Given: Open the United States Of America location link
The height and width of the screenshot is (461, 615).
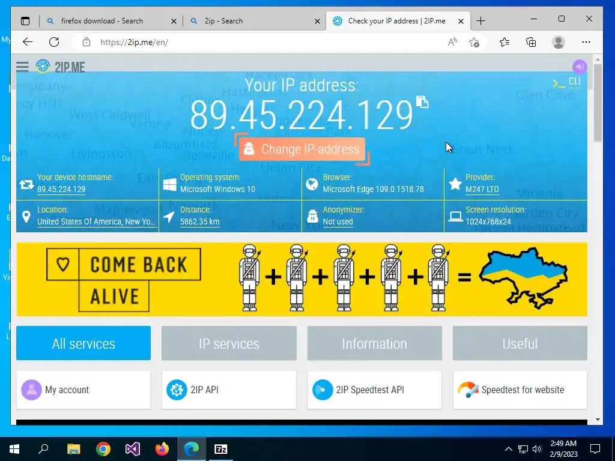Looking at the screenshot, I should click(x=97, y=221).
